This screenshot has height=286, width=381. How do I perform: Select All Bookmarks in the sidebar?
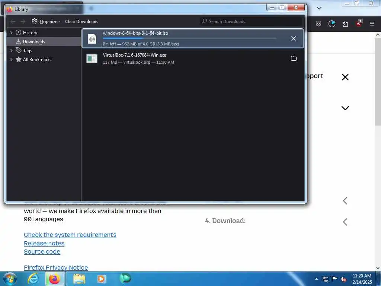[37, 60]
